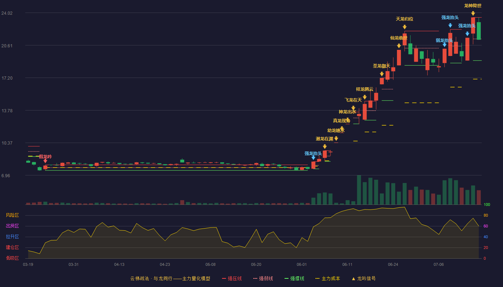Click the 20.61 price axis label
This screenshot has width=503, height=287.
click(7, 46)
